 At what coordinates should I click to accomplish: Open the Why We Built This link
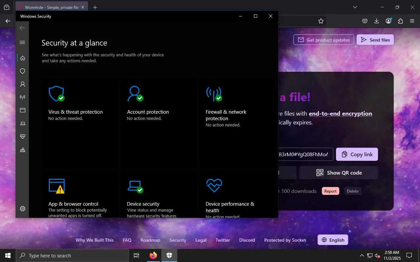pos(94,240)
